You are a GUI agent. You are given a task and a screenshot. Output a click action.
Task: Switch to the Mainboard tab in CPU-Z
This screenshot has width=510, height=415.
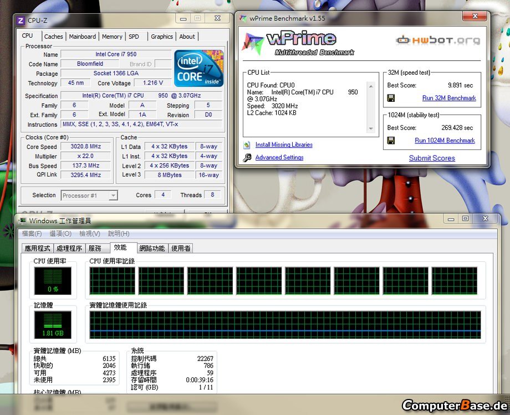pos(82,37)
